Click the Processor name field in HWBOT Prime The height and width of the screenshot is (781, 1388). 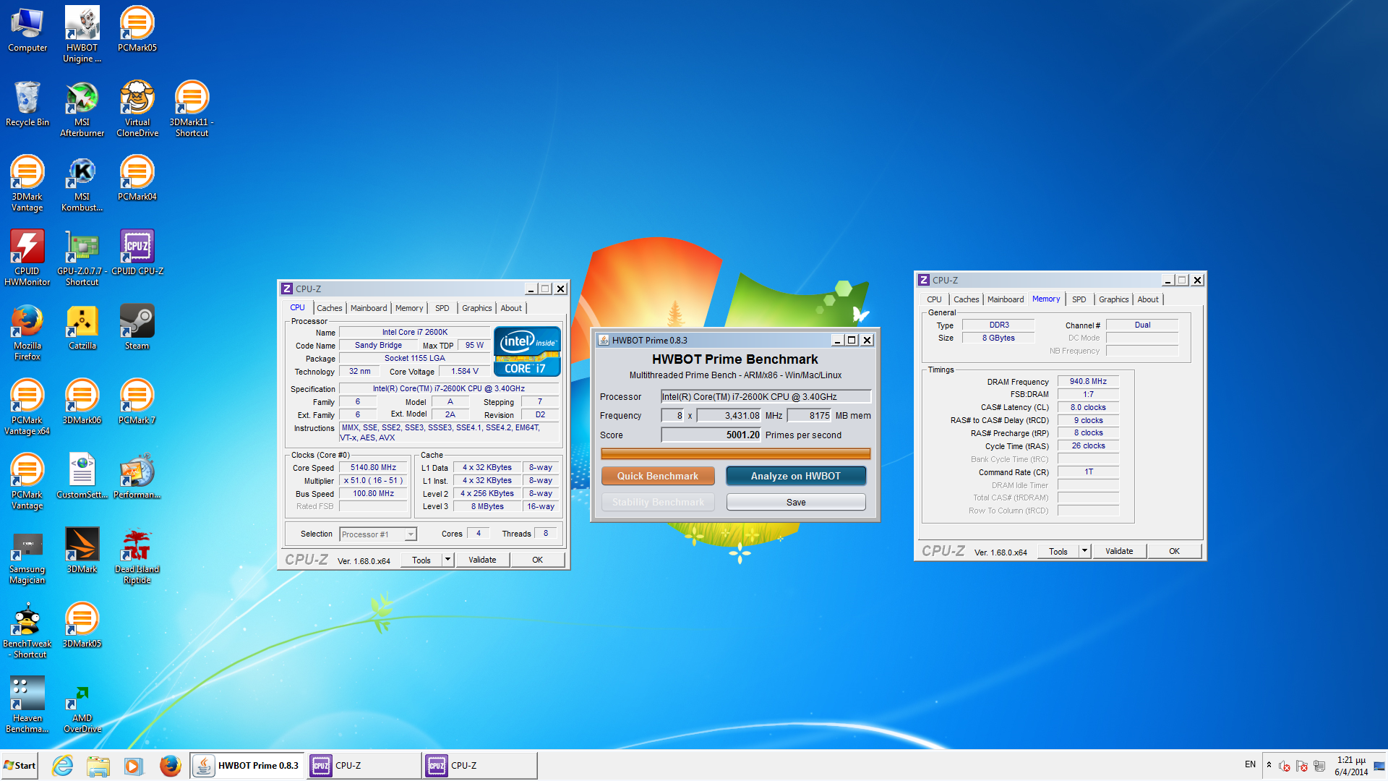pyautogui.click(x=766, y=396)
